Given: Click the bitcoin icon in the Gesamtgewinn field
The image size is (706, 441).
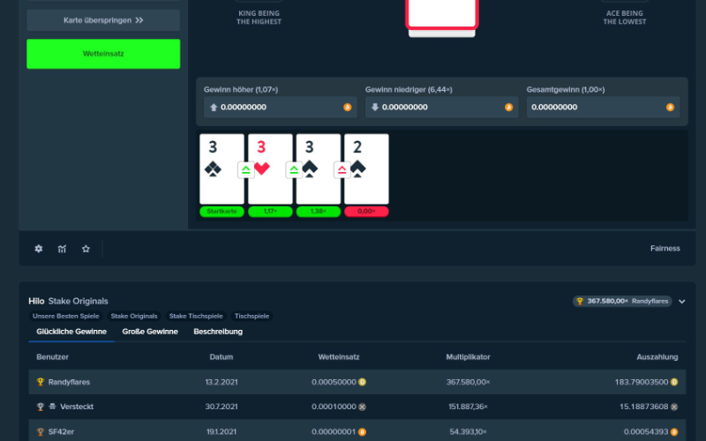Looking at the screenshot, I should pyautogui.click(x=670, y=107).
